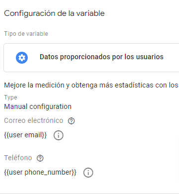Click the blue gear variable type icon

(x=22, y=58)
